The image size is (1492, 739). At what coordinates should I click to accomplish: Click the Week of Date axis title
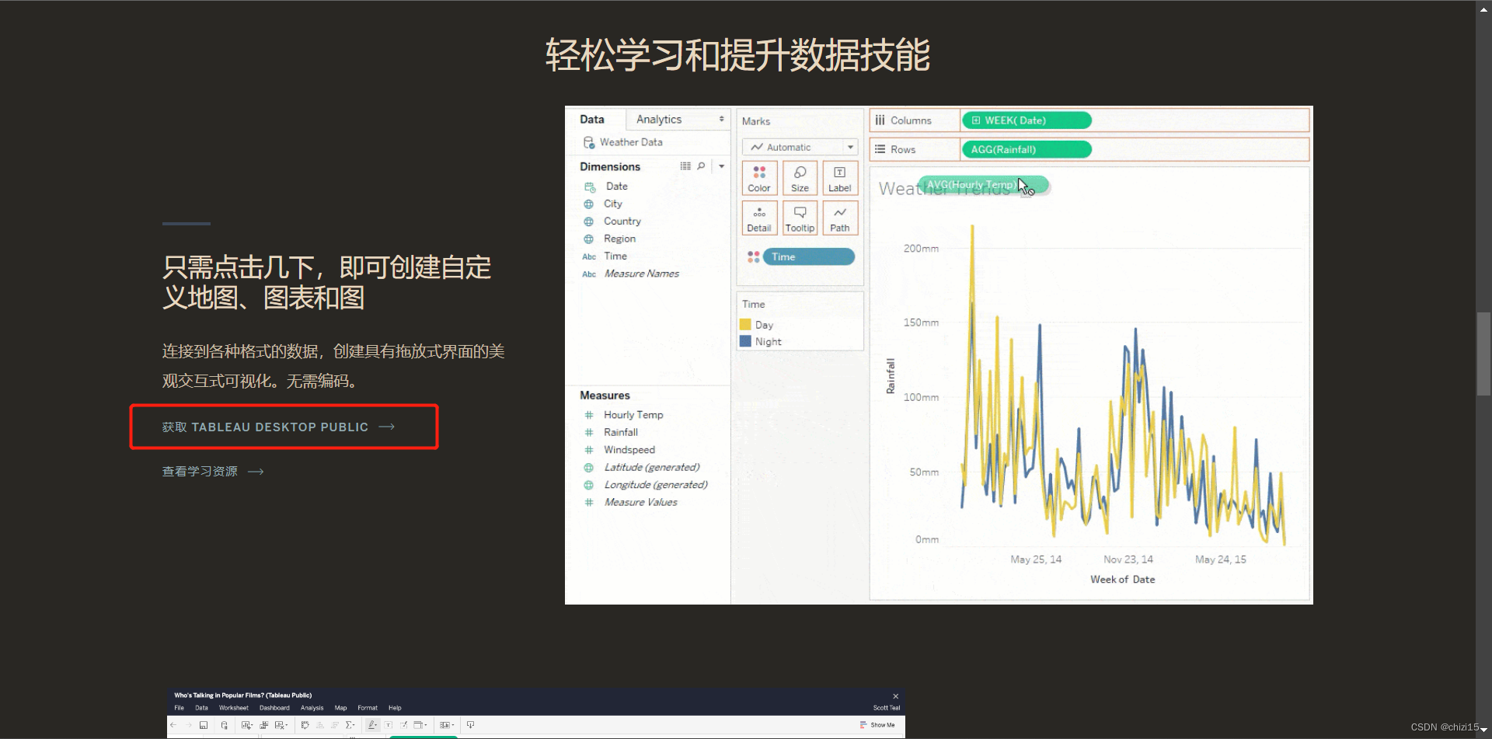click(x=1122, y=580)
